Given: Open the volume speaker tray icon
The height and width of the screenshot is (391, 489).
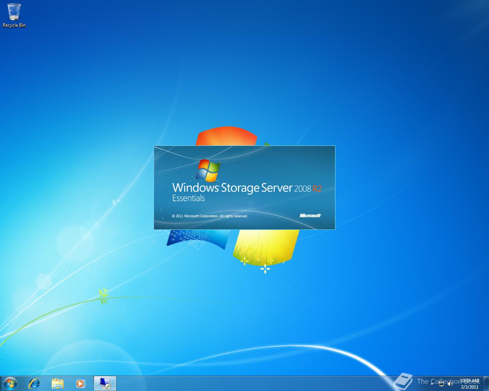Looking at the screenshot, I should (x=450, y=384).
